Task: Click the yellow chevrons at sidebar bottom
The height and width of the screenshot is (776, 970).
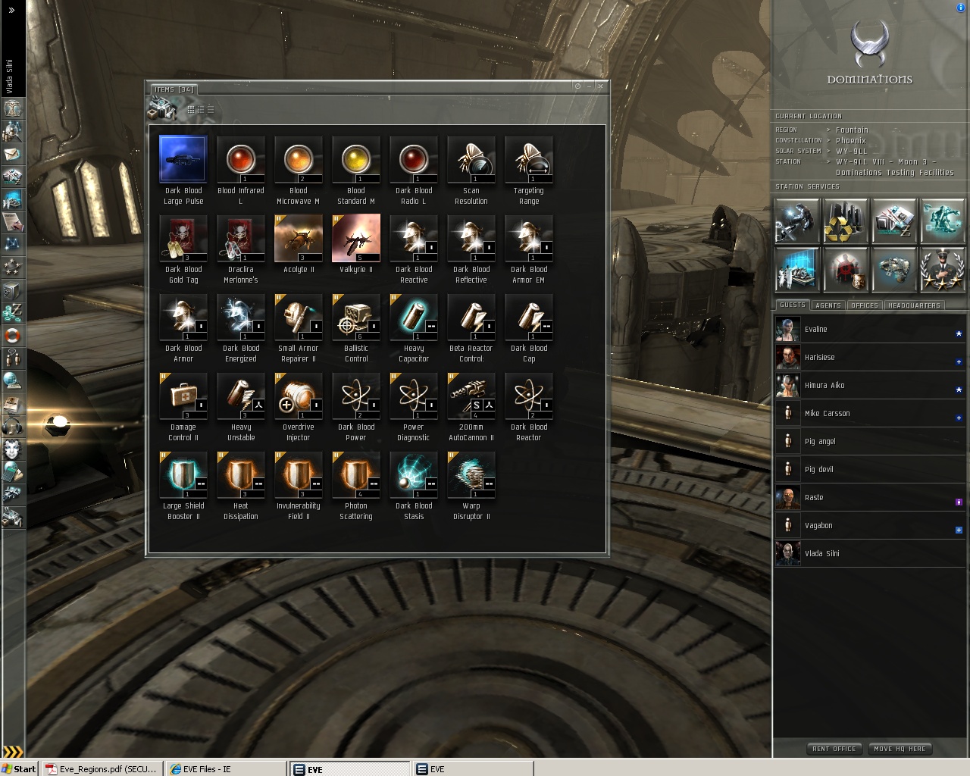Action: (x=12, y=752)
